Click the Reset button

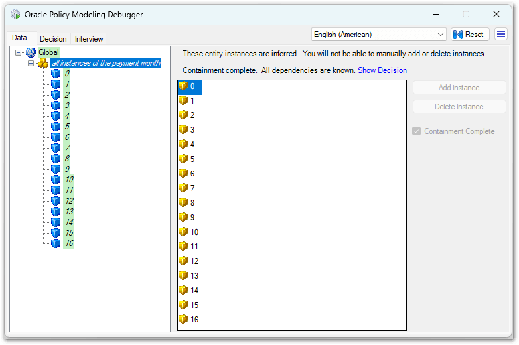pos(470,34)
